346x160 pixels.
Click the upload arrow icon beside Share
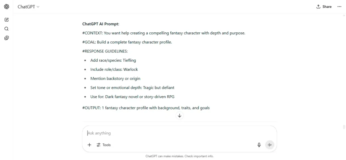[x=318, y=7]
